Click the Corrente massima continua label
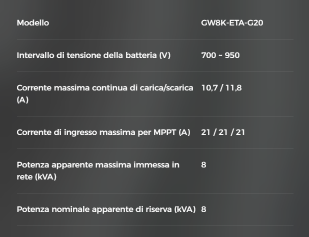Viewport: 309px width, 237px height. 104,87
